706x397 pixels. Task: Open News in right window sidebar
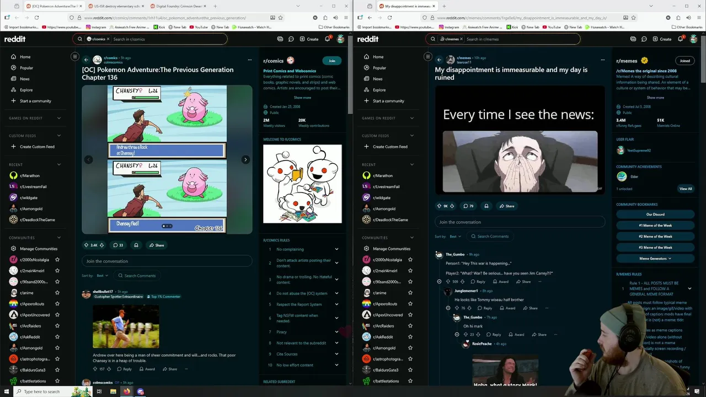378,79
